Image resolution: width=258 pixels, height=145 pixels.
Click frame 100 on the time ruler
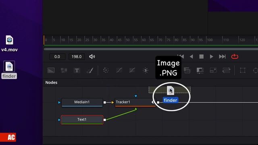pos(210,40)
